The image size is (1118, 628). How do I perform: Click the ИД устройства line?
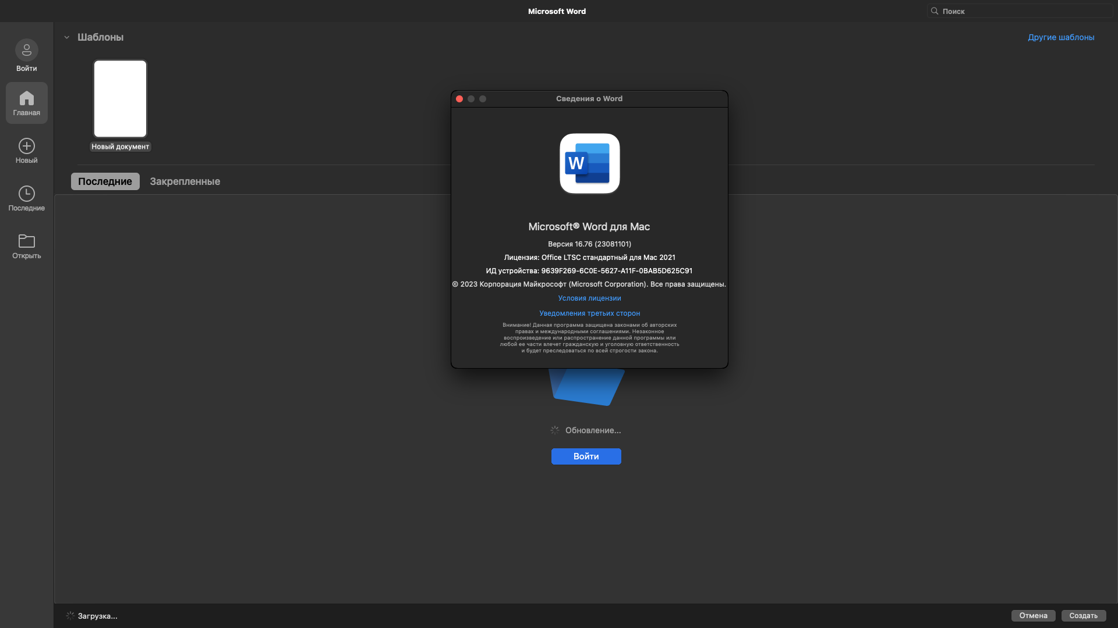point(589,271)
